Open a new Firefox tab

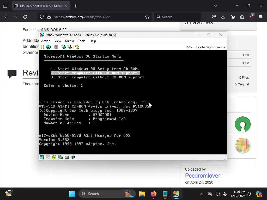tap(76, 6)
